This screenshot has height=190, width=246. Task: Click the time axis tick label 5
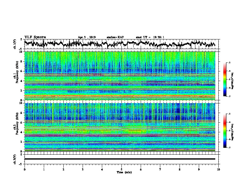coord(121,169)
